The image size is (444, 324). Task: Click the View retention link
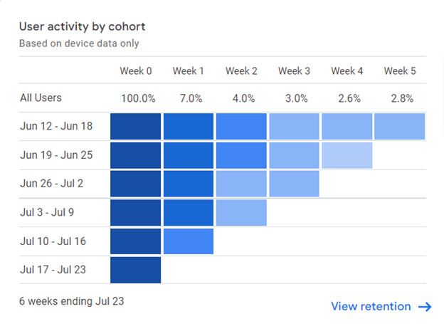point(371,306)
